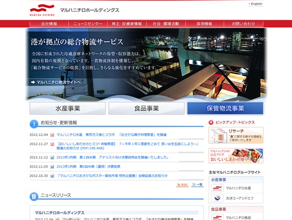Click news icon beside ニュースリリース heading
Image resolution: width=292 pixels, height=220 pixels.
pos(34,197)
